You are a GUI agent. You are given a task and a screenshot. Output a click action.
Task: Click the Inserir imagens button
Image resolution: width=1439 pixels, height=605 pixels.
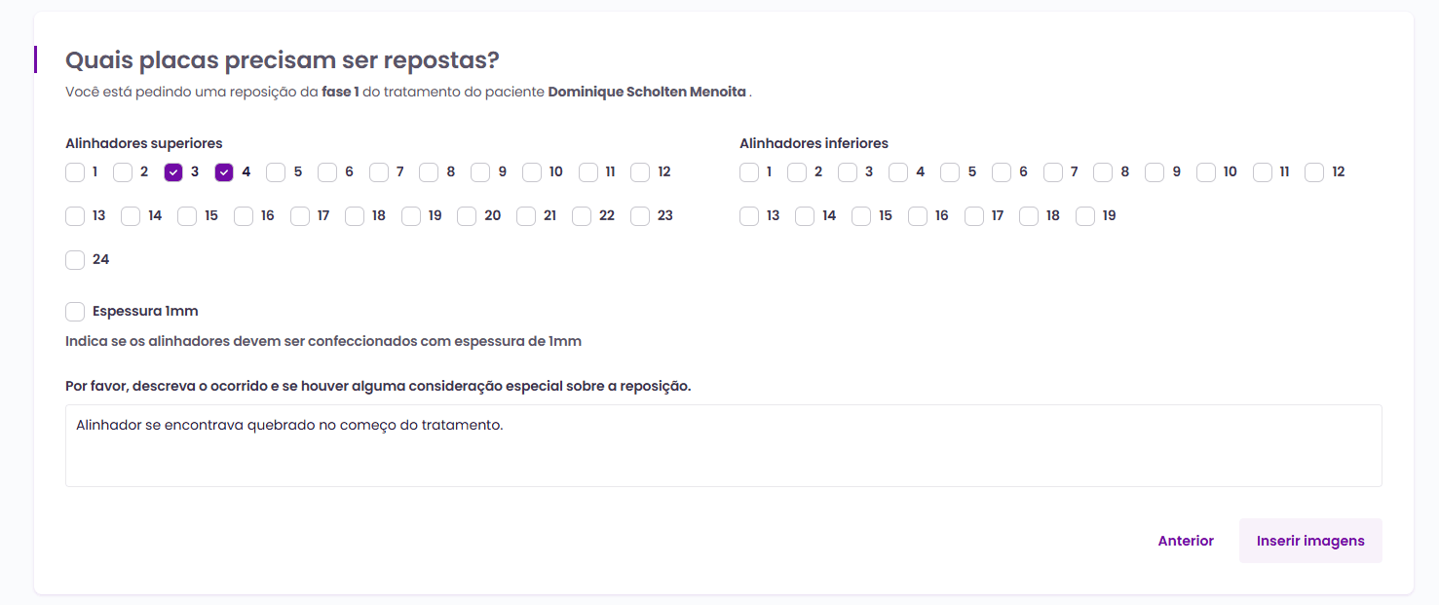pyautogui.click(x=1310, y=541)
